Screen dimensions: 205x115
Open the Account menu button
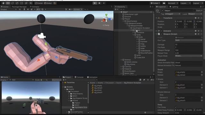coord(173,3)
